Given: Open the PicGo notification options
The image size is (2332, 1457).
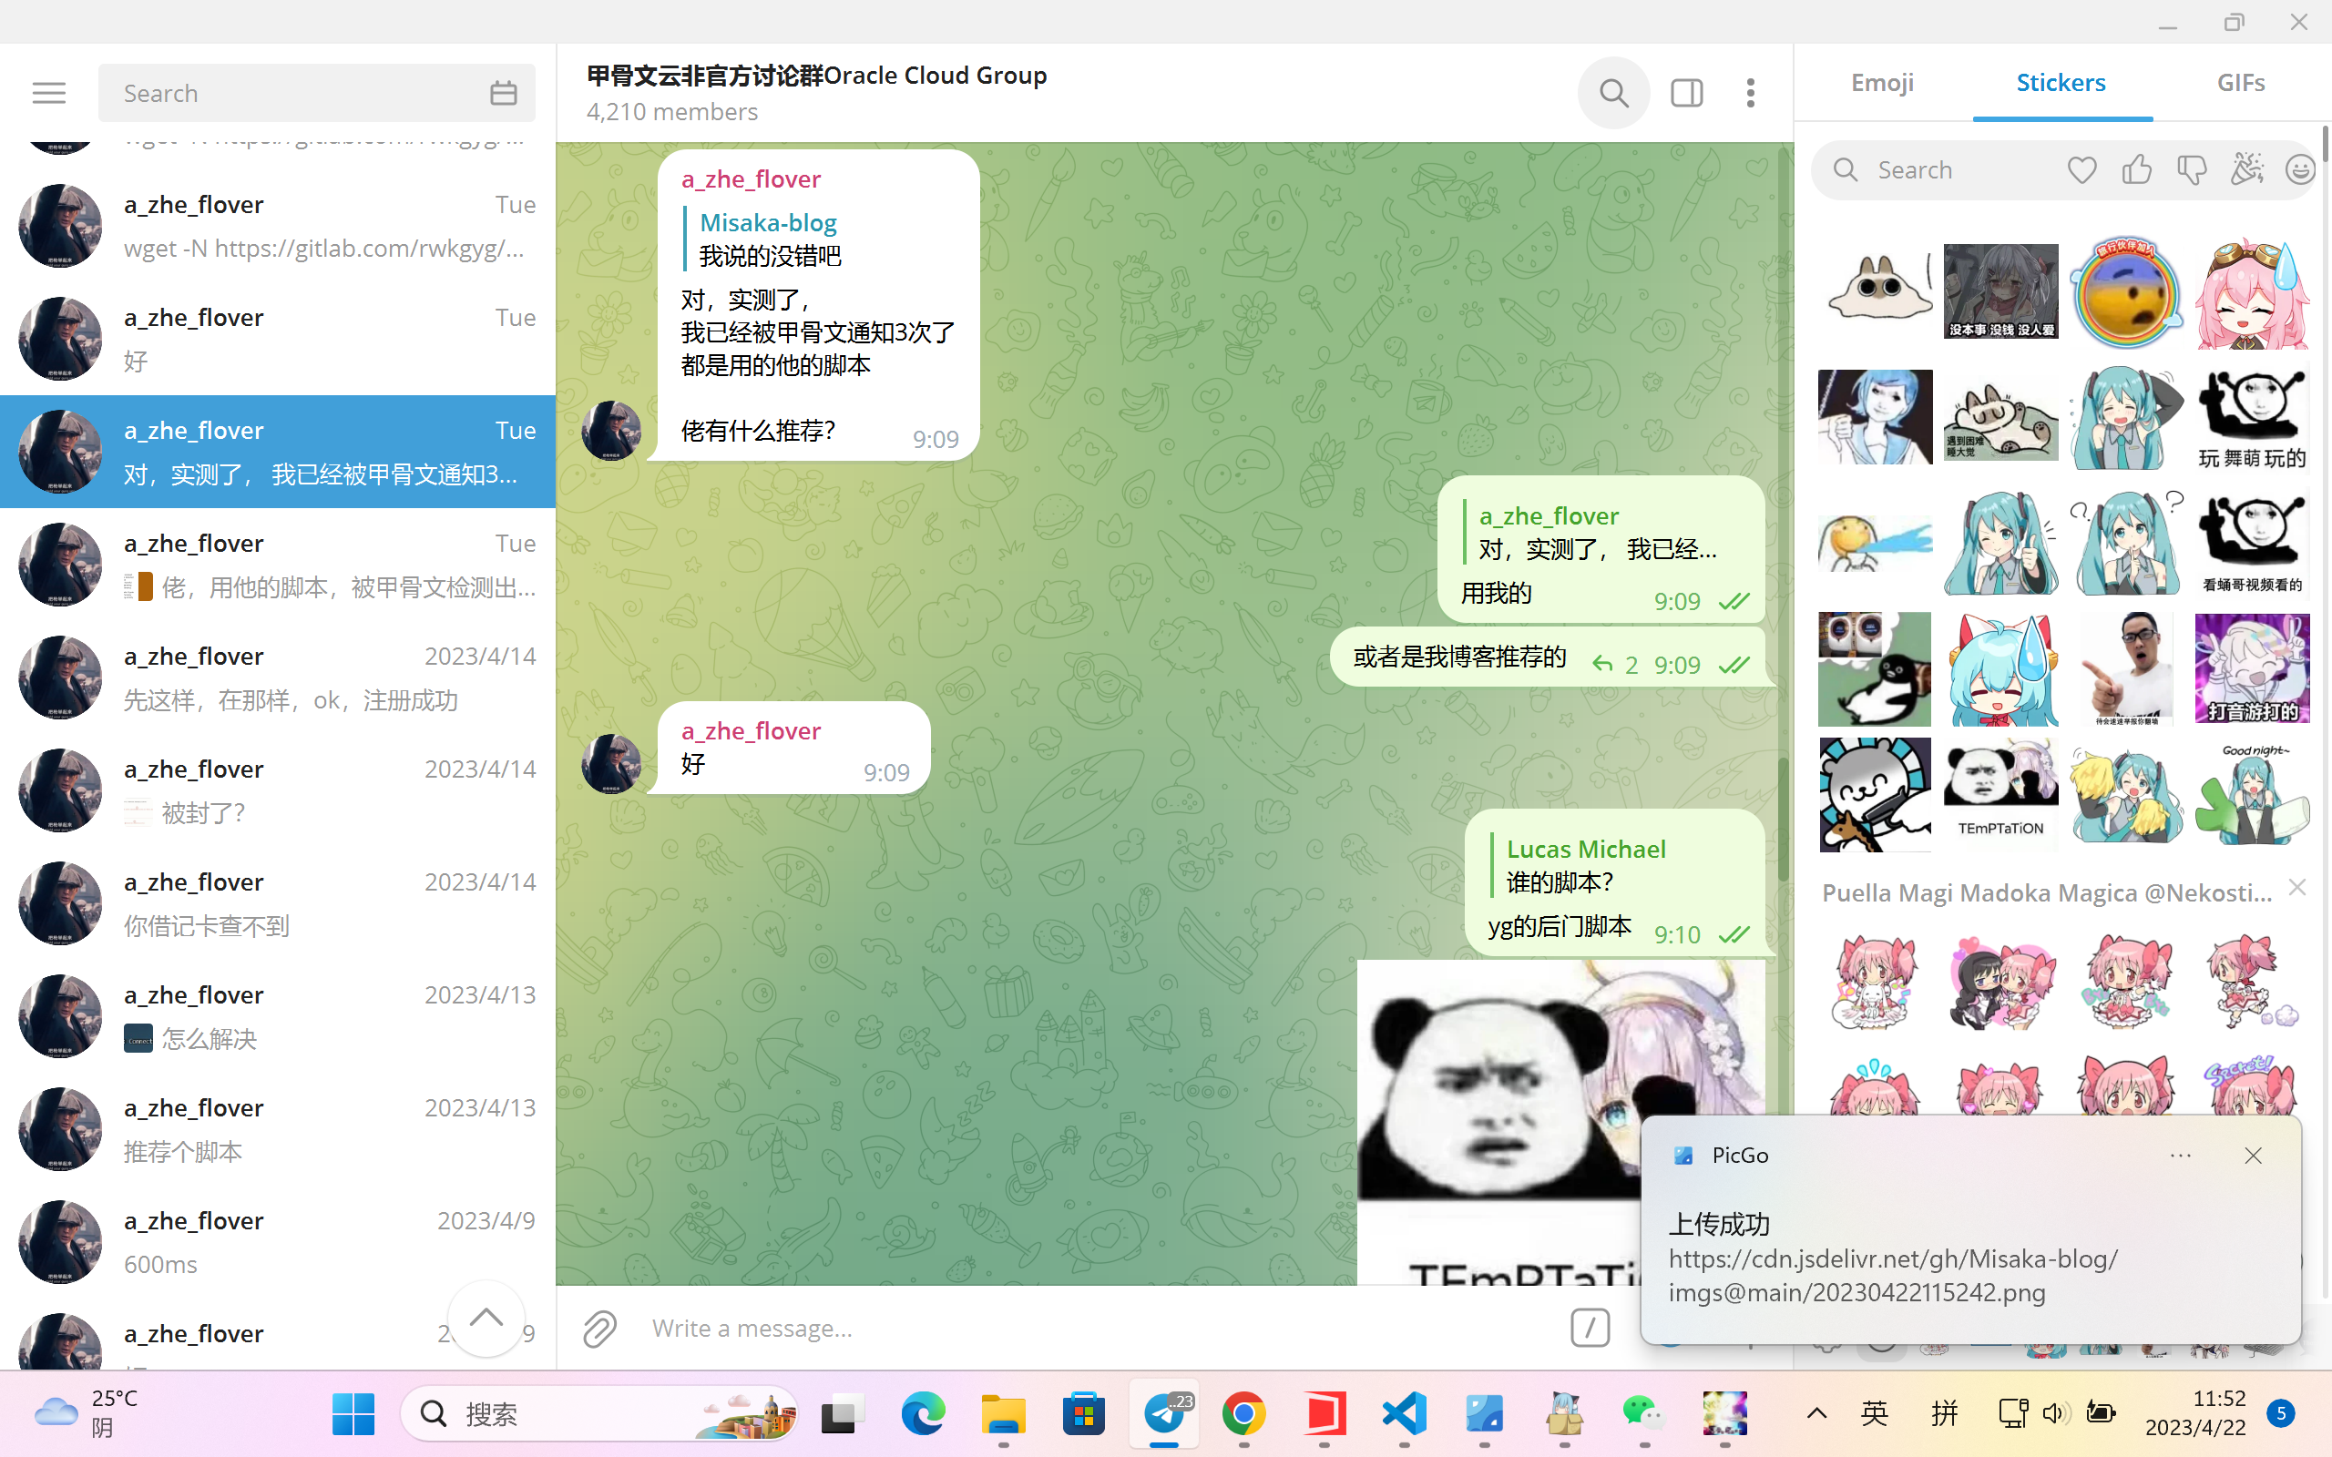Looking at the screenshot, I should (x=2182, y=1155).
